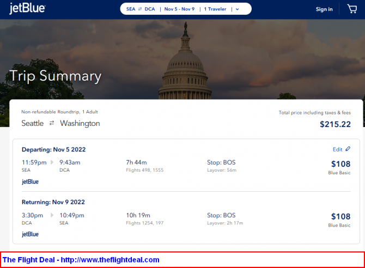365x268 pixels.
Task: Click 'Flights 498, 1555' text
Action: pyautogui.click(x=144, y=170)
